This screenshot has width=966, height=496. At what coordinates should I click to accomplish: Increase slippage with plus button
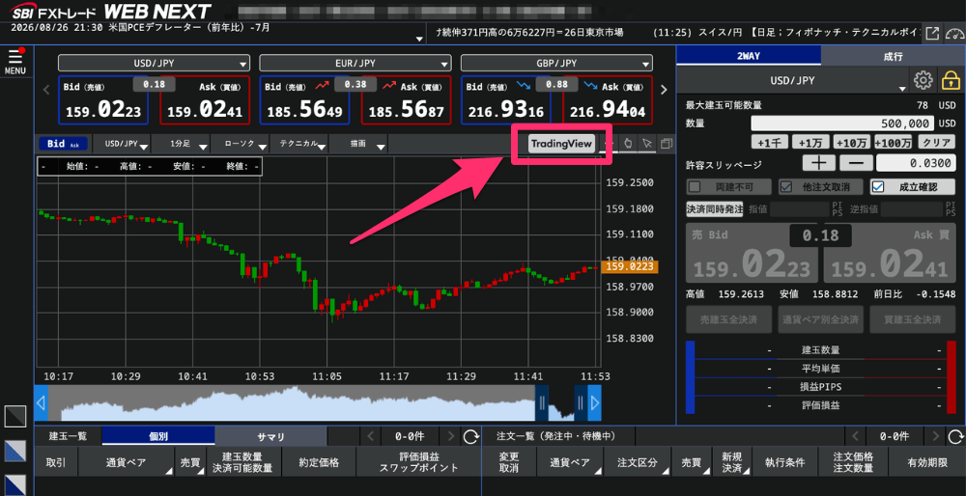click(x=819, y=163)
